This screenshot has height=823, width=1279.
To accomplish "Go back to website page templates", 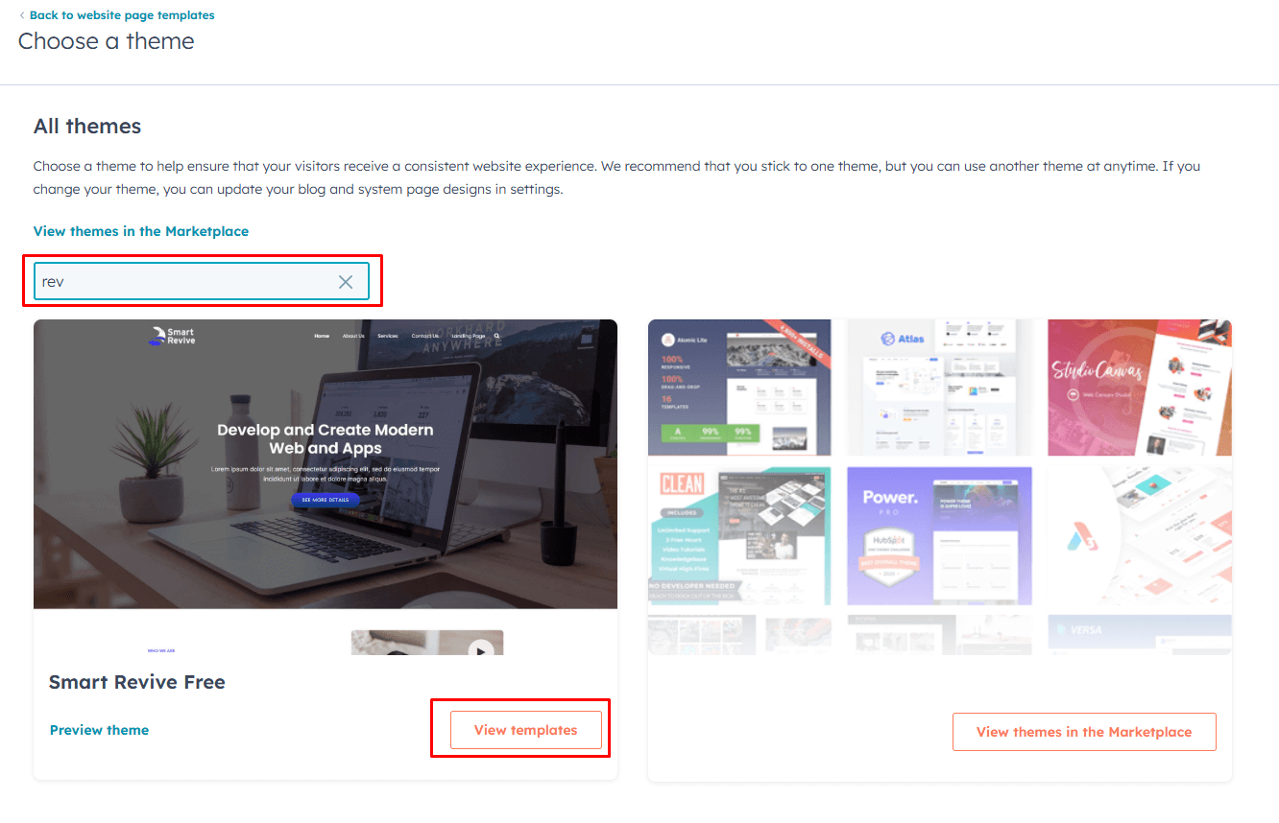I will pyautogui.click(x=122, y=15).
